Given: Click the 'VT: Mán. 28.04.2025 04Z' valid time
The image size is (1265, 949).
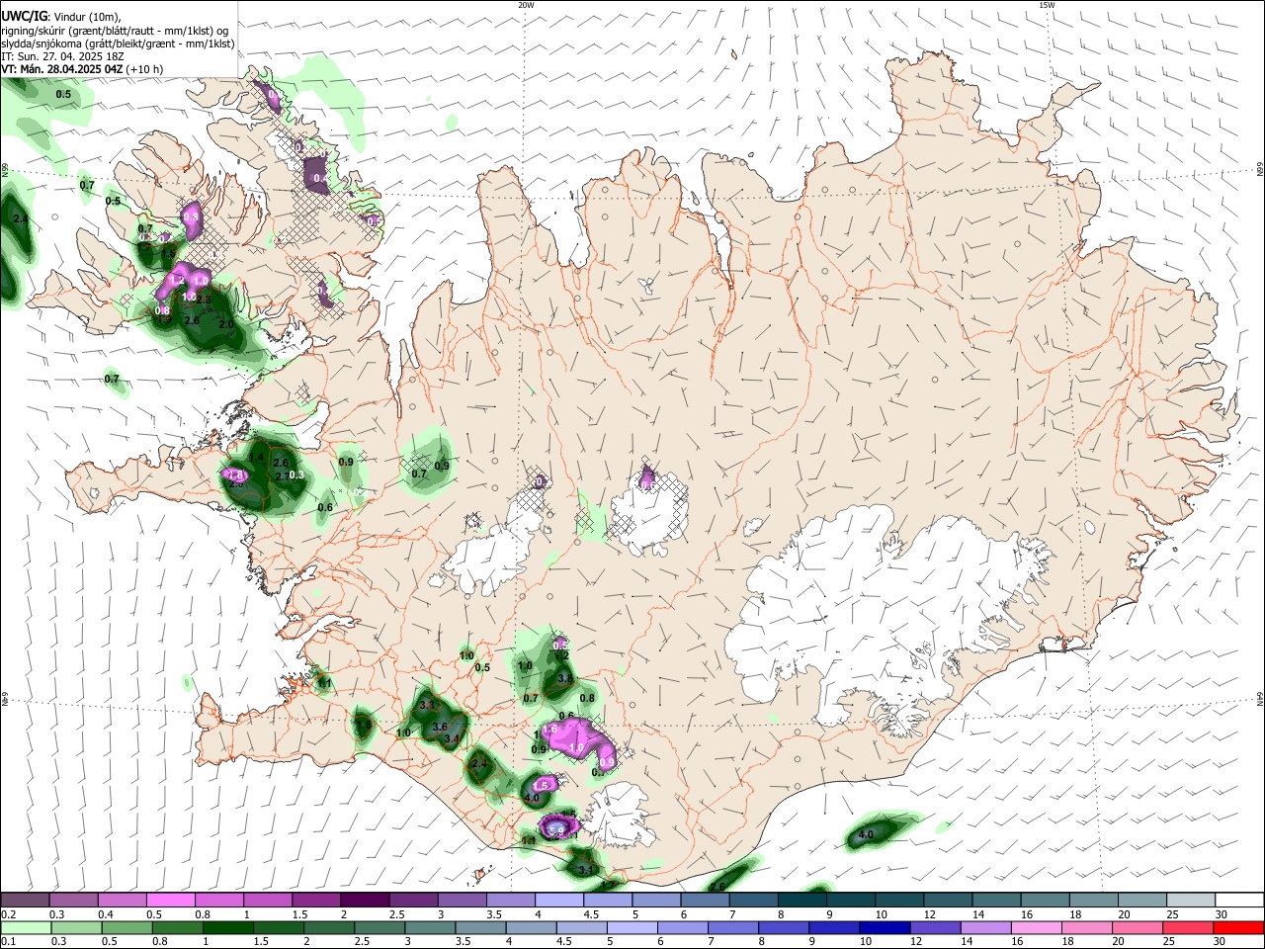Looking at the screenshot, I should pos(62,69).
